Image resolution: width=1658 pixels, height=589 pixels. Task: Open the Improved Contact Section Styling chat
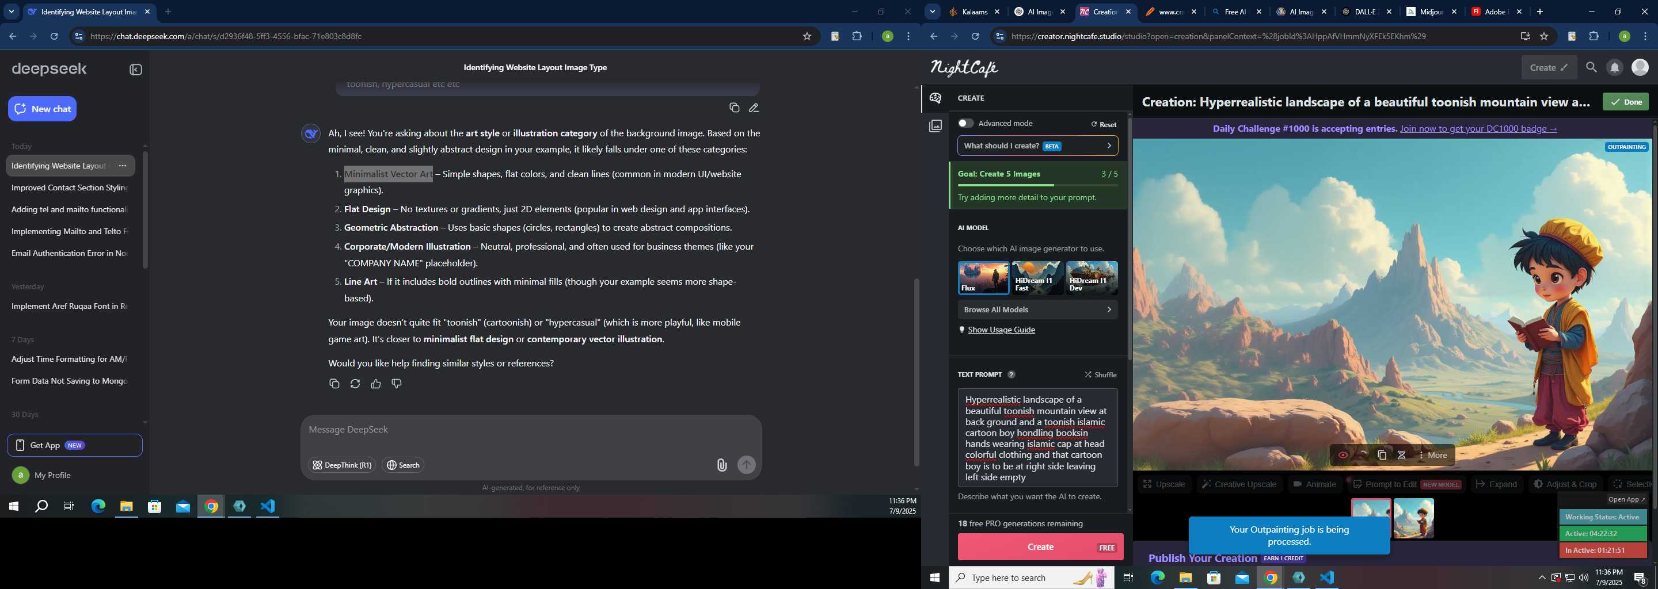coord(70,188)
